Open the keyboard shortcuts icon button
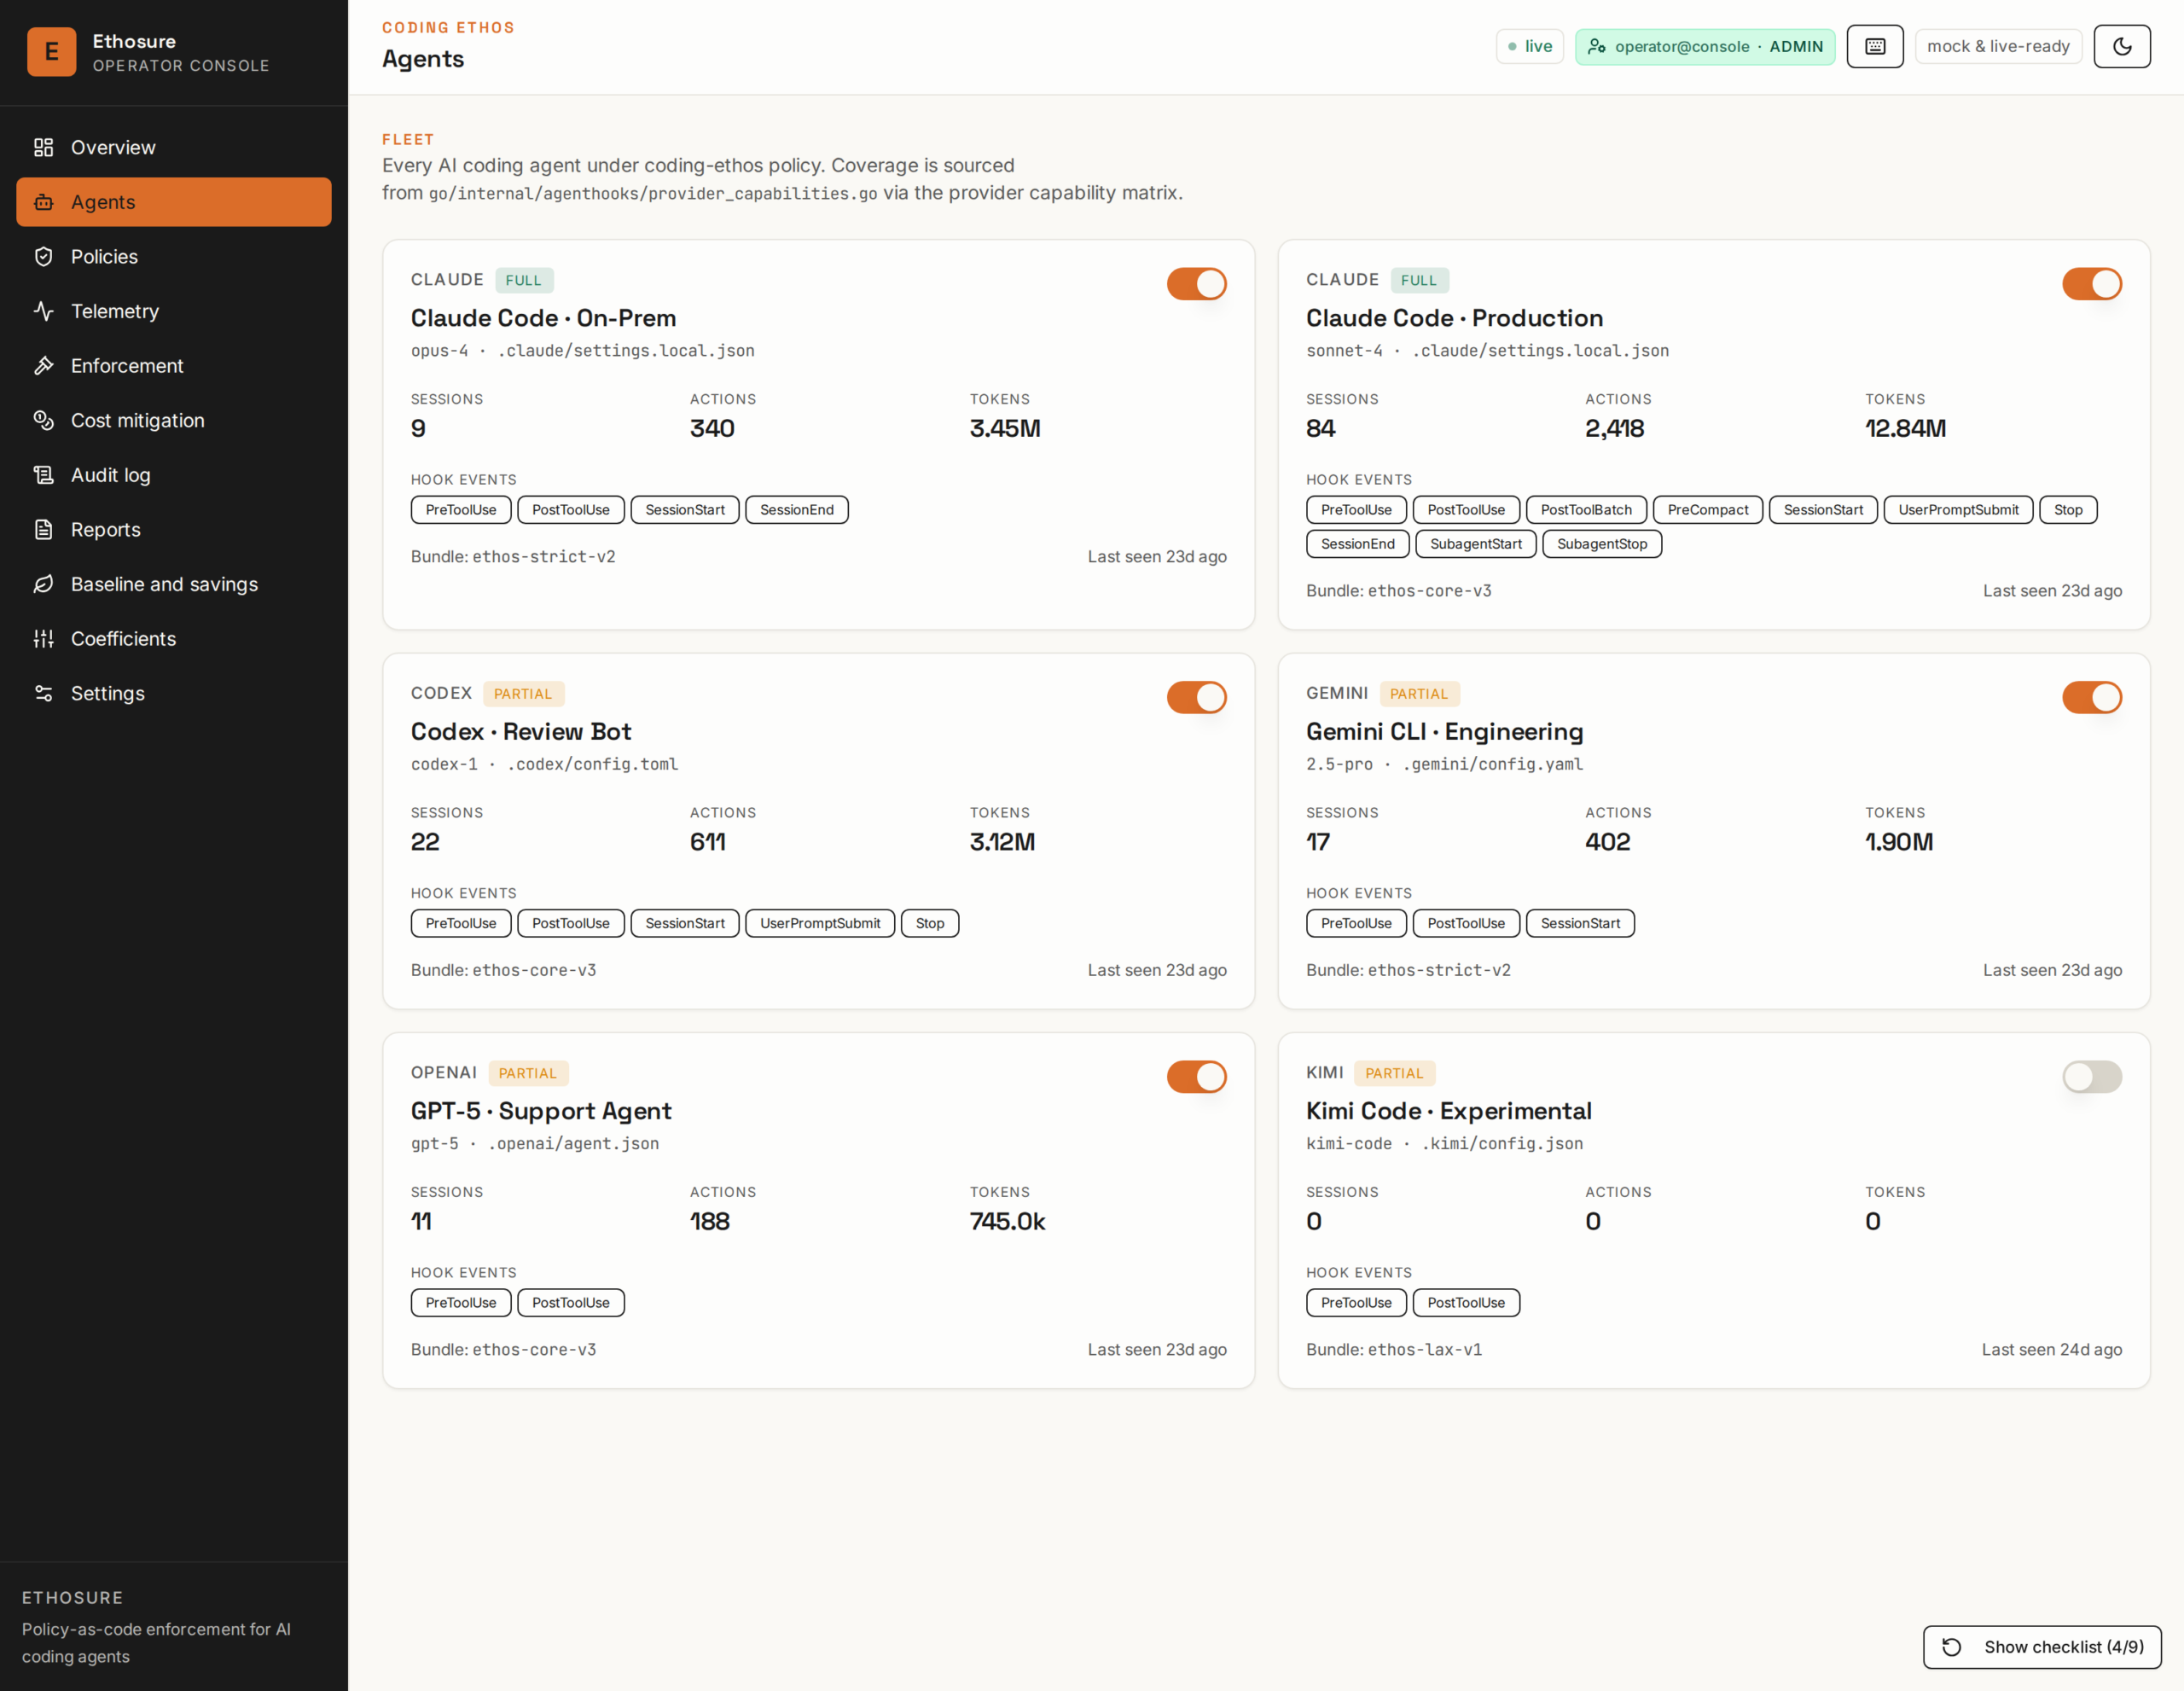2184x1691 pixels. coord(1874,46)
